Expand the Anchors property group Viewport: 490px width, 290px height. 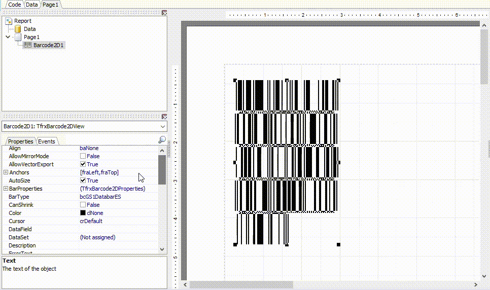click(x=6, y=172)
